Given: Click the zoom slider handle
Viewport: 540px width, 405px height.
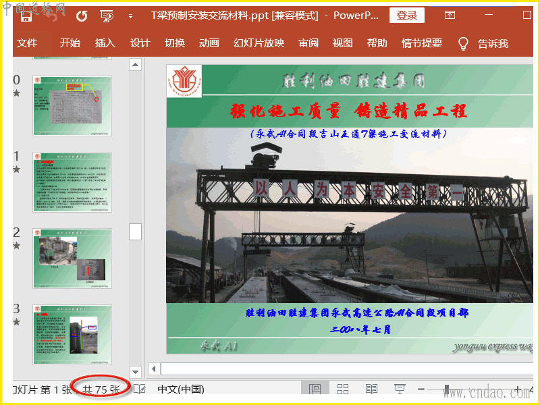Looking at the screenshot, I should coord(447,390).
